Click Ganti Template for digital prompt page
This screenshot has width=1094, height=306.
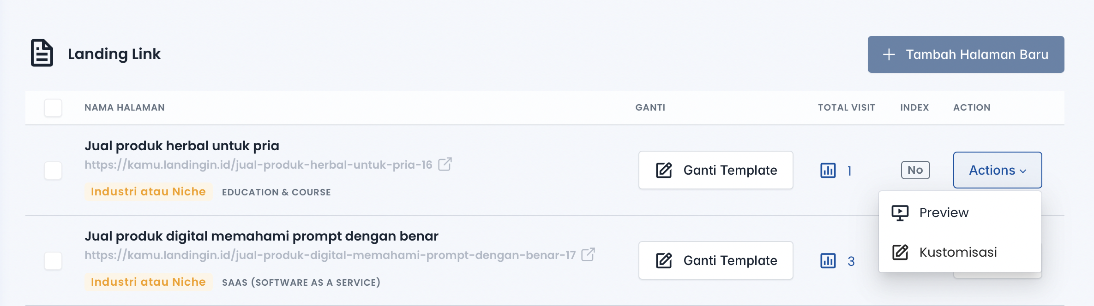tap(715, 260)
